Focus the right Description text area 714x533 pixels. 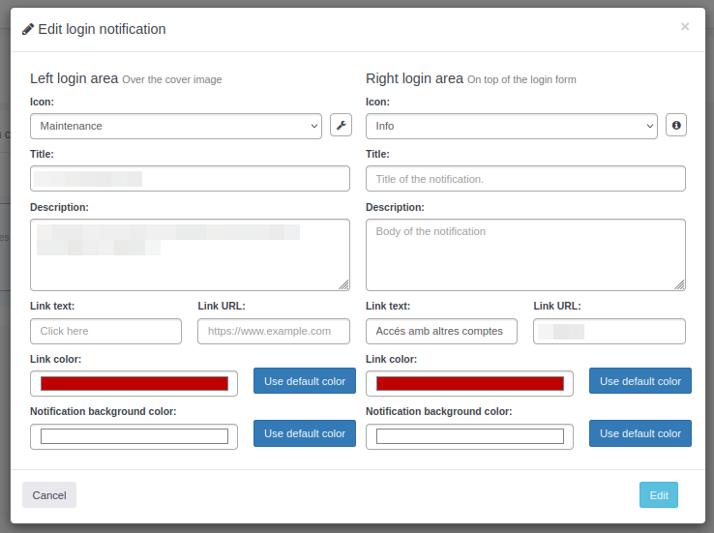525,254
